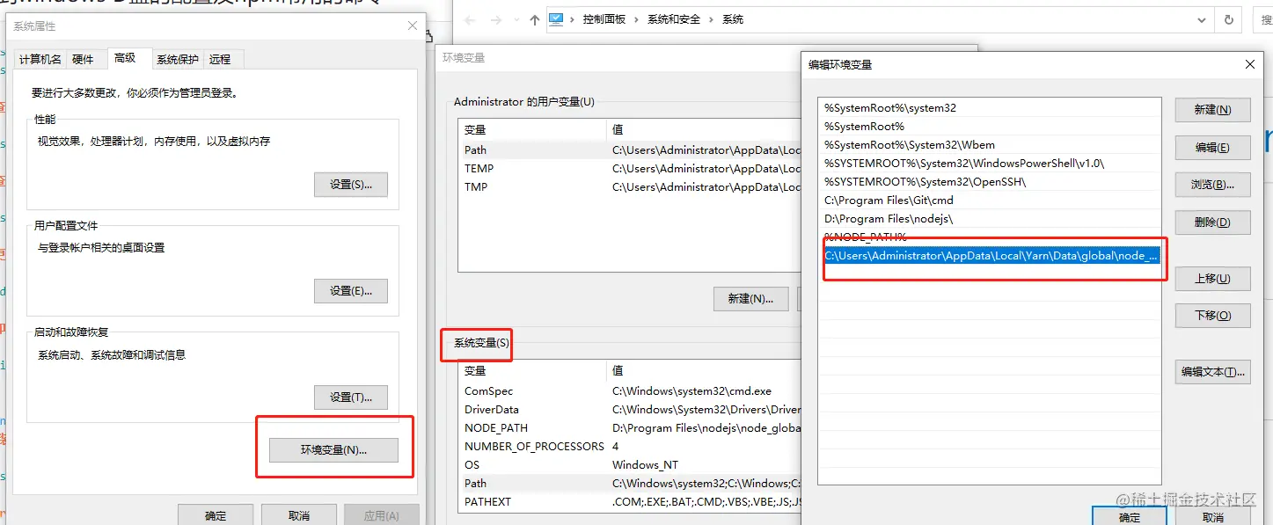Select the user variable TEMP row
Screen dimensions: 1273x525
pyautogui.click(x=630, y=168)
